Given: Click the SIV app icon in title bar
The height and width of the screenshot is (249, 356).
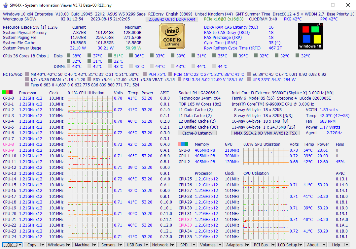Looking at the screenshot, I should 6,5.
